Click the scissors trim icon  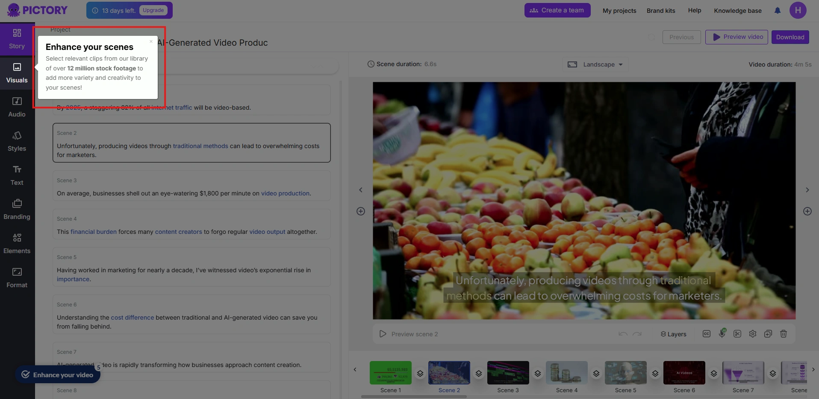tap(737, 334)
